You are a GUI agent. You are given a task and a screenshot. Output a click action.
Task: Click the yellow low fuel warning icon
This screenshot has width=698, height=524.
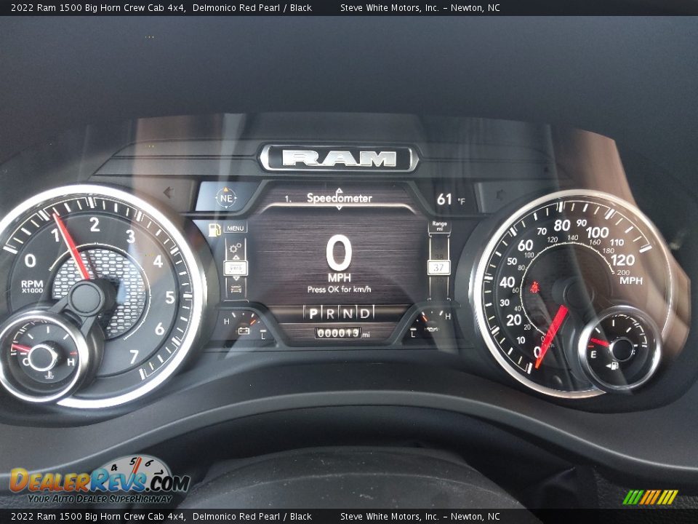[x=214, y=230]
